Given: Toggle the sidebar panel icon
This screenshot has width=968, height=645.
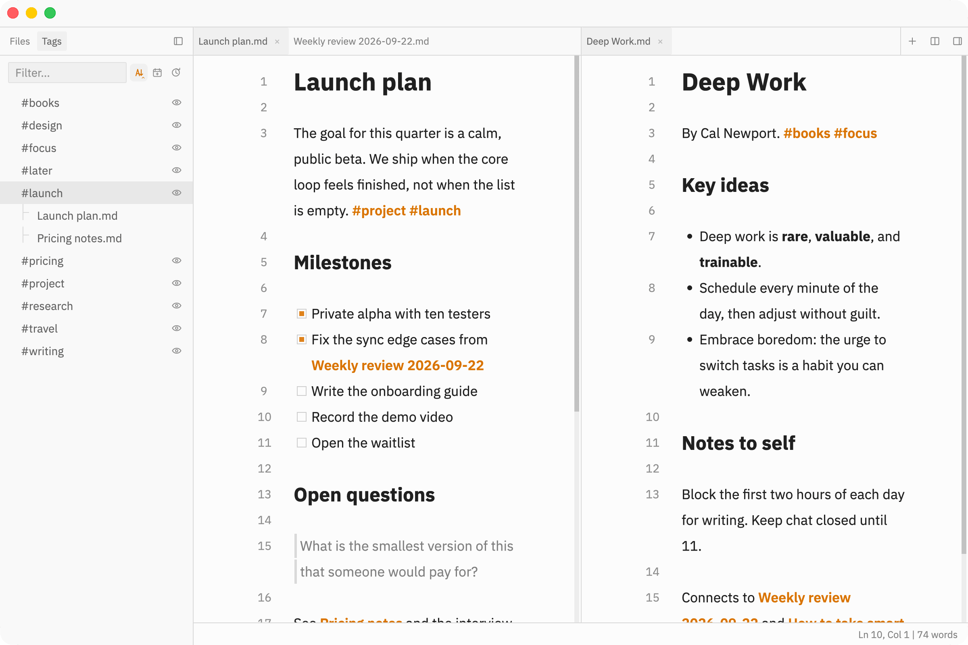Looking at the screenshot, I should [x=178, y=41].
